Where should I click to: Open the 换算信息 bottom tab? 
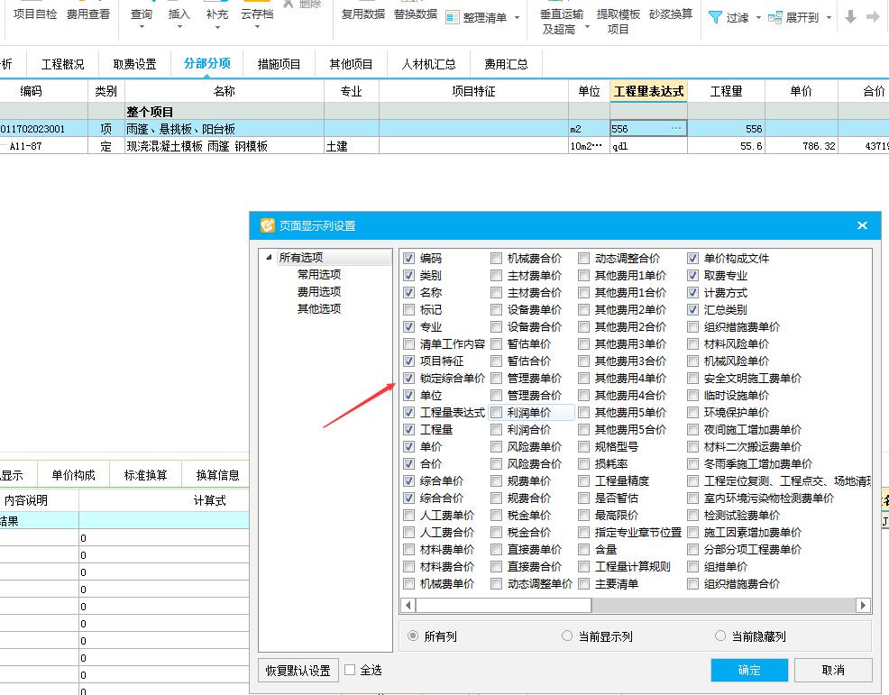coord(217,475)
